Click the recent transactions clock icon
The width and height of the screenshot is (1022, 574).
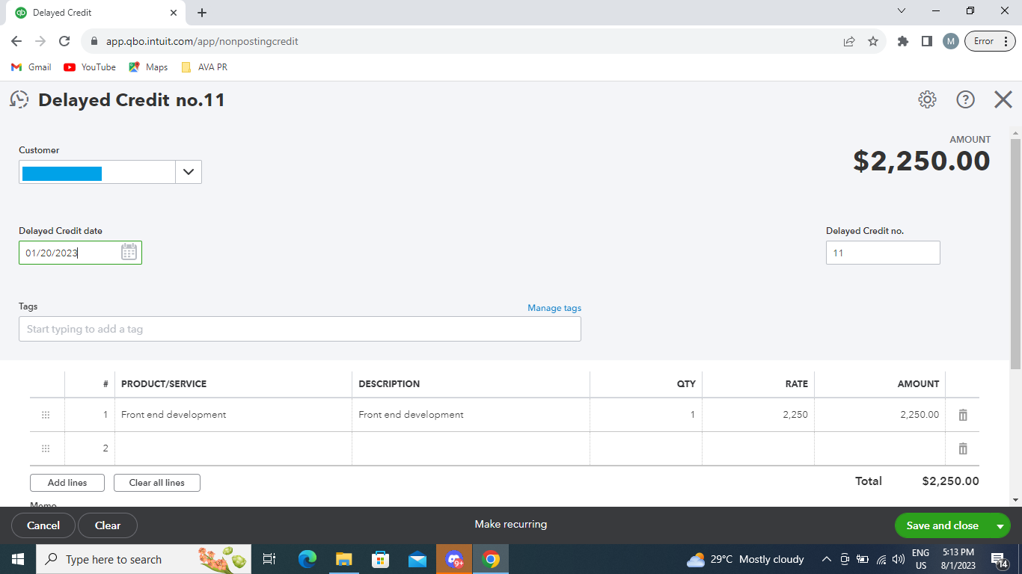pos(19,99)
